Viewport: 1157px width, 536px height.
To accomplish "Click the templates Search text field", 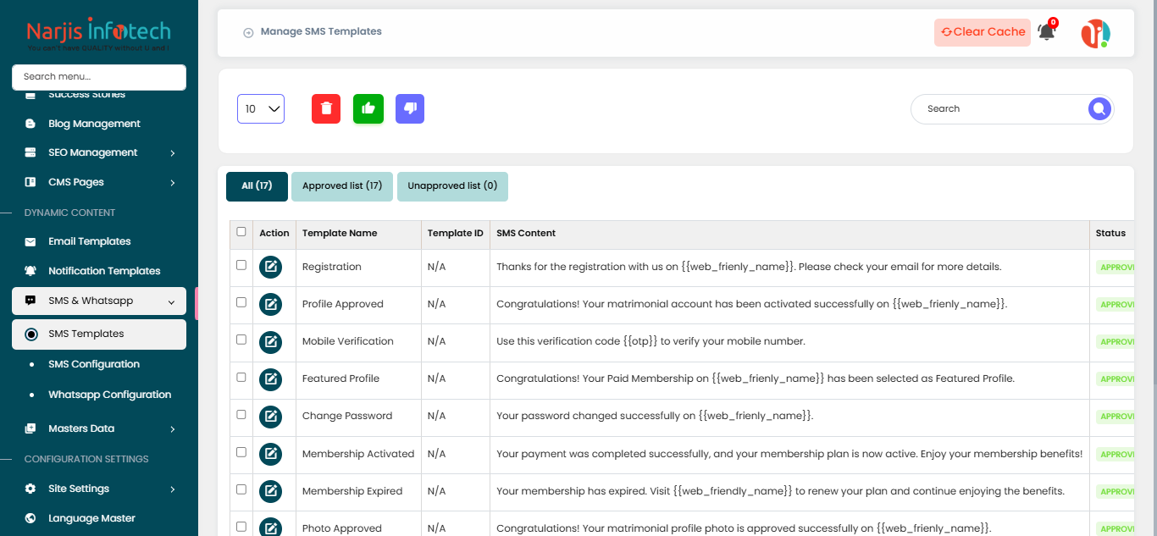I will click(999, 108).
